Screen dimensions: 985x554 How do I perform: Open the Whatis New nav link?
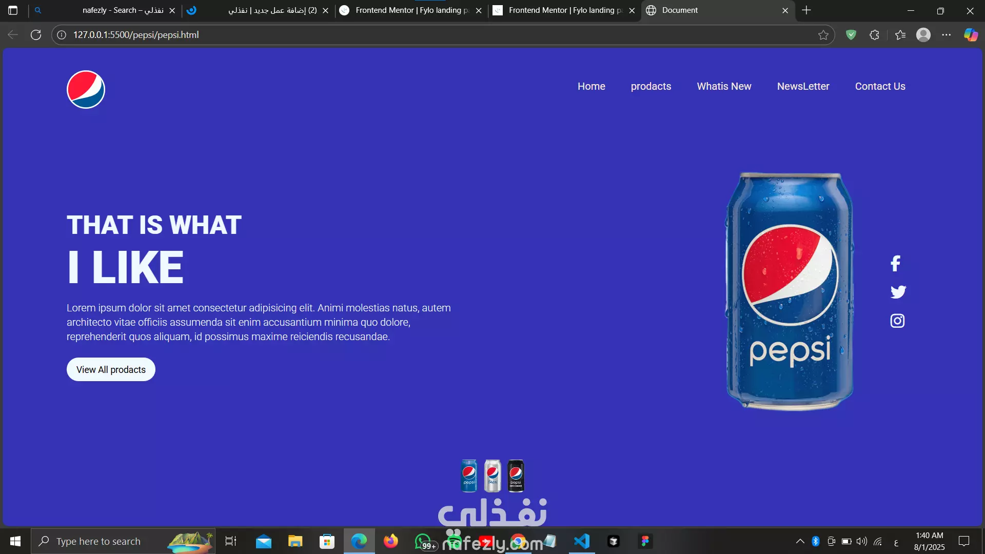pos(724,86)
